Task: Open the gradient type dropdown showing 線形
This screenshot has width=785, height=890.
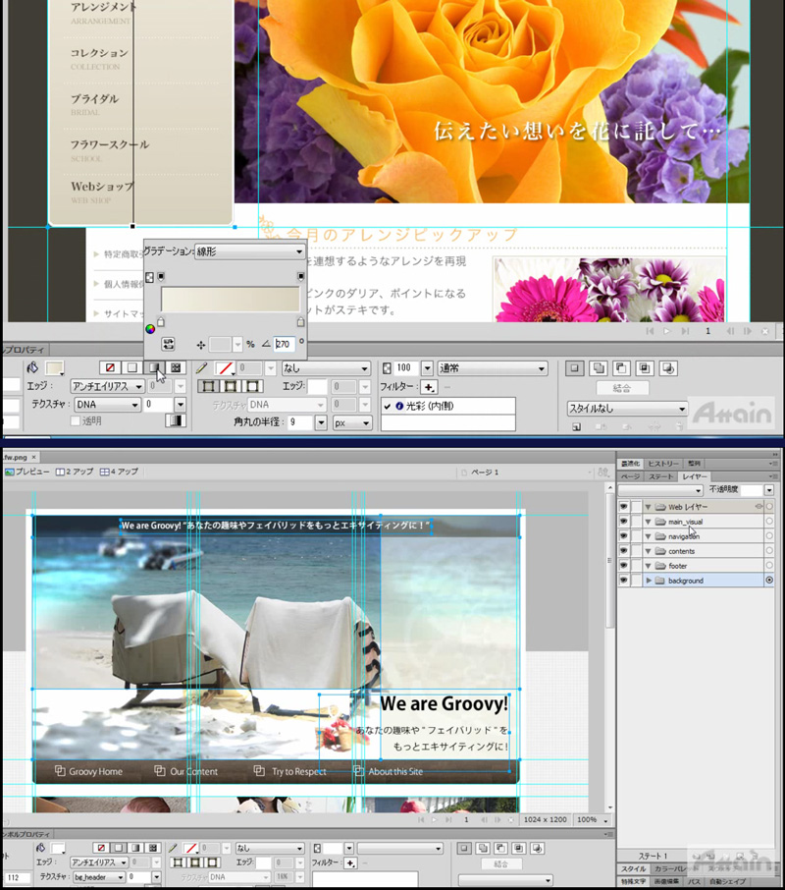Action: point(249,251)
